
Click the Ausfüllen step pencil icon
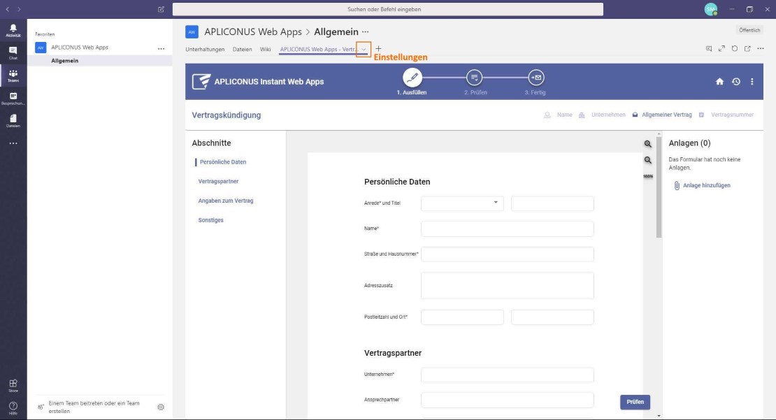412,78
